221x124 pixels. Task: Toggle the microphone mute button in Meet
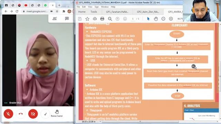click(x=8, y=114)
